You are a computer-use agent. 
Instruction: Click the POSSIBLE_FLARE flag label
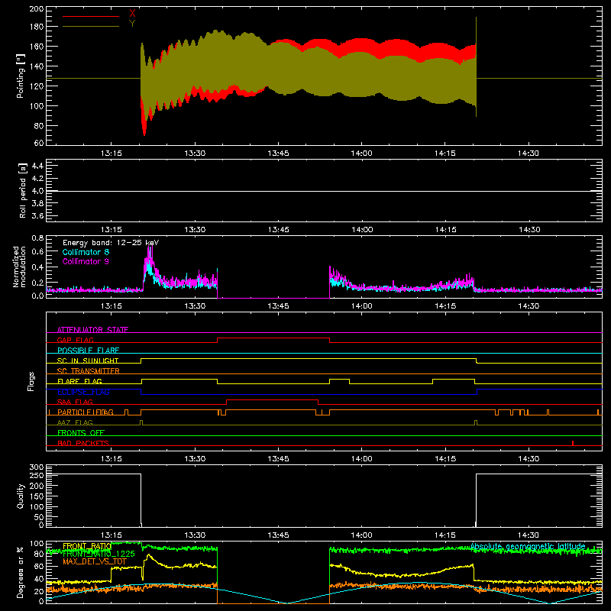88,351
